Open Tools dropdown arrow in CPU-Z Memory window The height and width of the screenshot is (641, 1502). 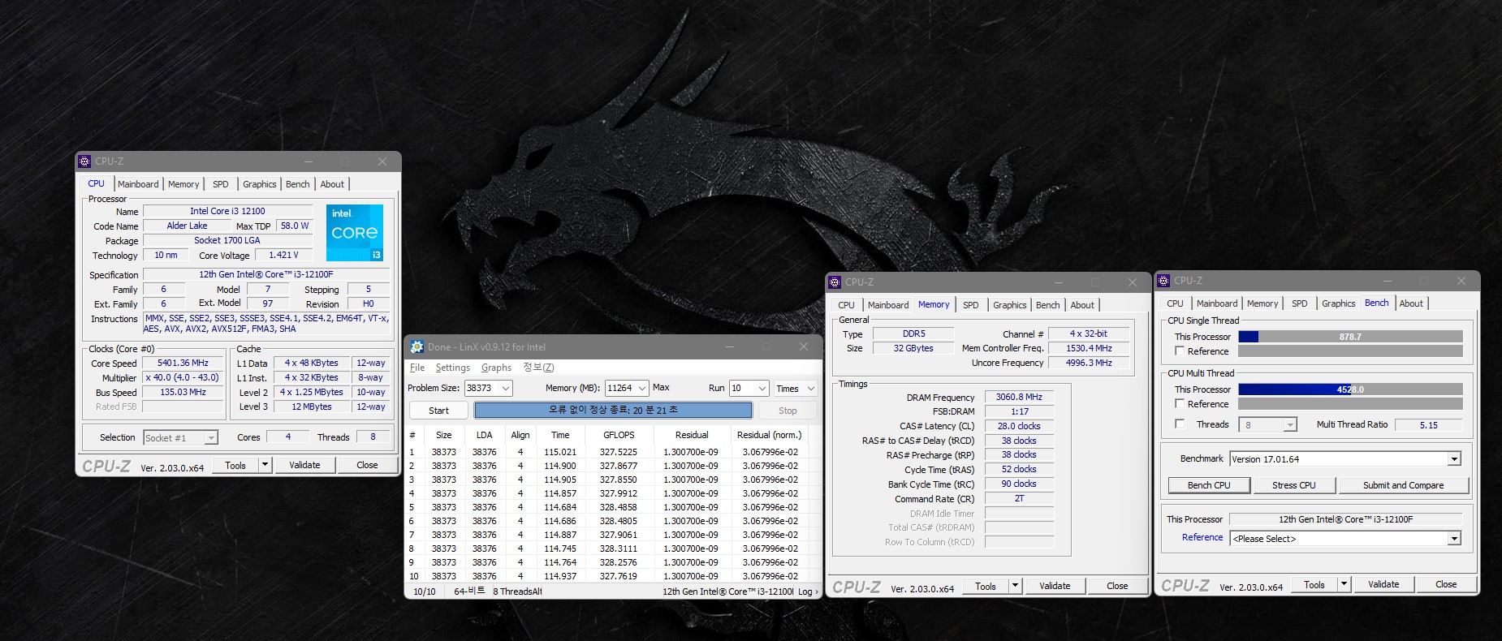pyautogui.click(x=1015, y=586)
